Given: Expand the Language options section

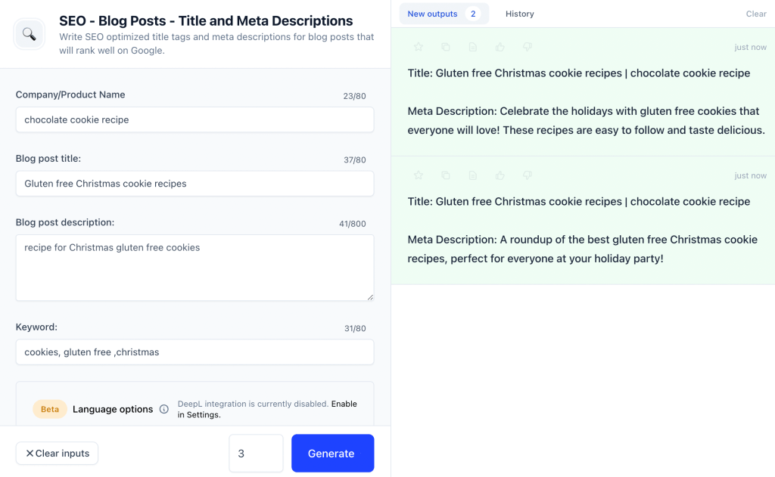Looking at the screenshot, I should point(110,409).
